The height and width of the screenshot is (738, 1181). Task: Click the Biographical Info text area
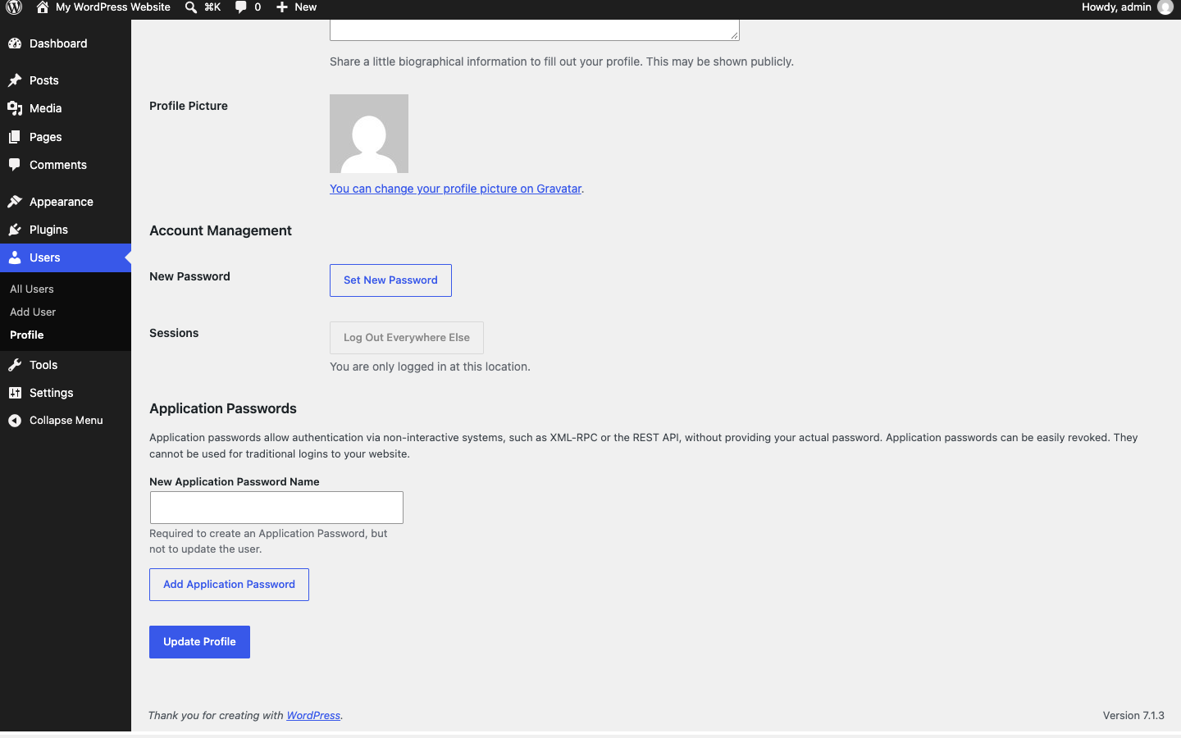coord(535,30)
